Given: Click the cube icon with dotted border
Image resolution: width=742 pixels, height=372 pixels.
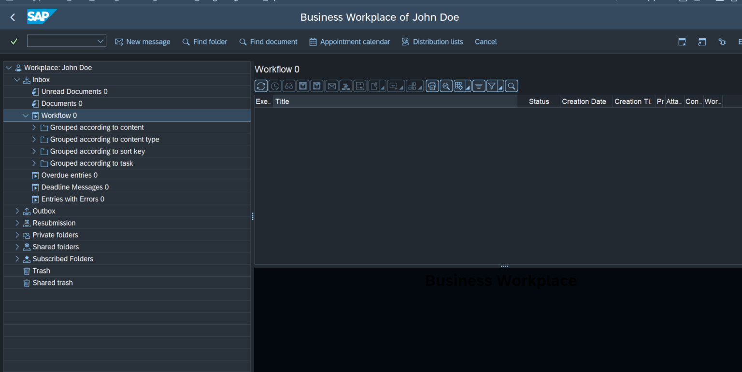Looking at the screenshot, I should click(317, 86).
